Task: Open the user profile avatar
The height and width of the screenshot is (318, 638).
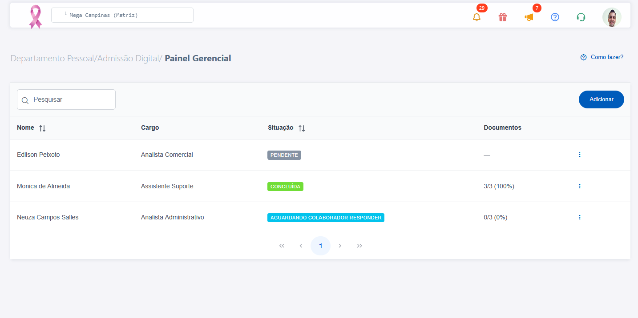Action: 612,17
